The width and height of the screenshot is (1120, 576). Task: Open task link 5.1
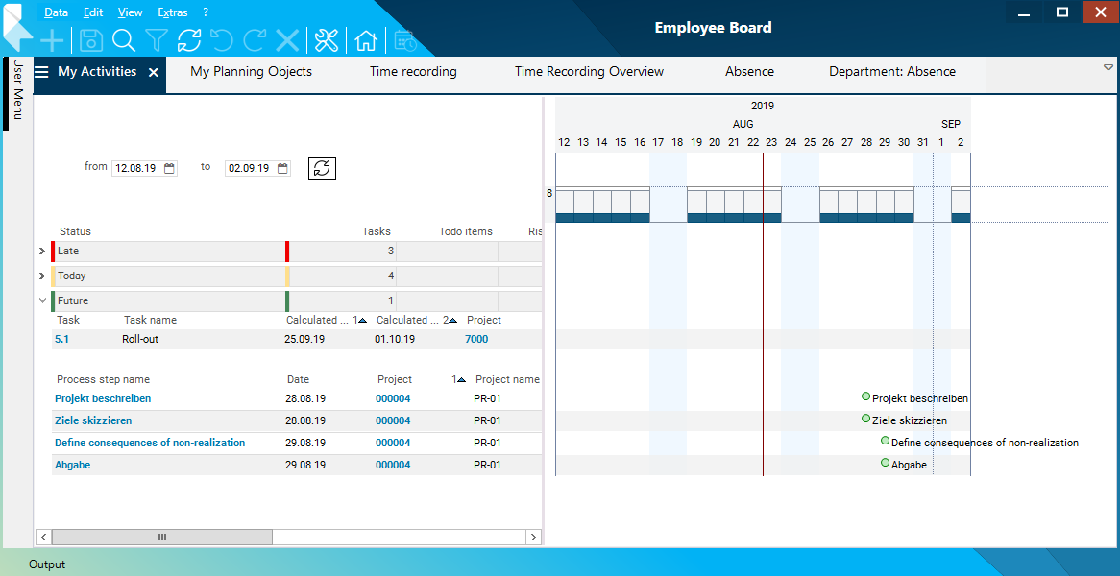click(x=62, y=339)
